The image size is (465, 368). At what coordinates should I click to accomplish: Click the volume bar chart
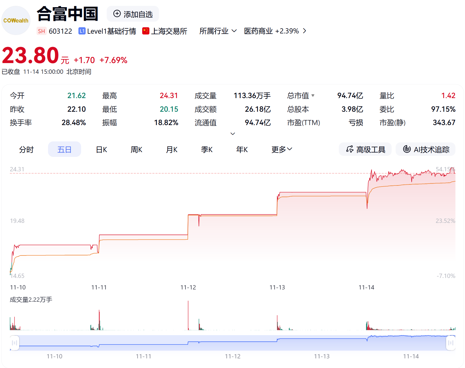233,315
